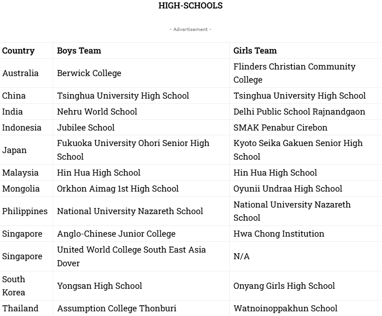Click Flinders Christian Community College cell

(x=295, y=73)
